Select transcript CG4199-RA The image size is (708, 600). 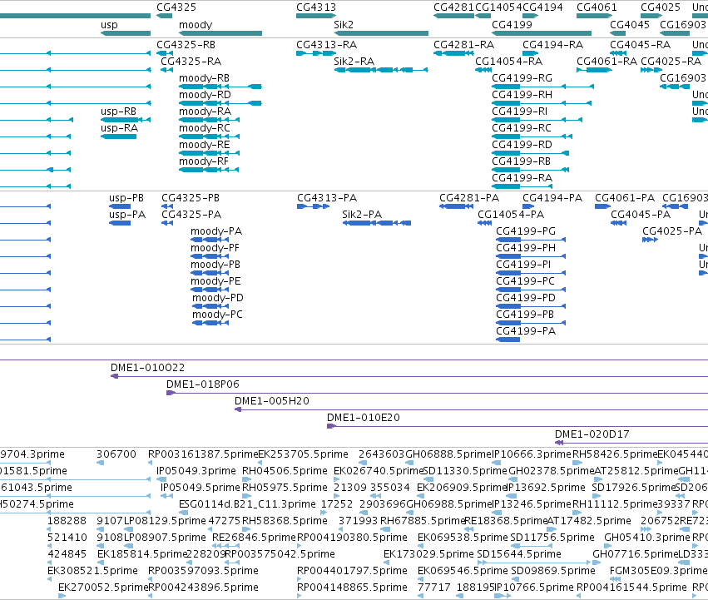[x=522, y=178]
